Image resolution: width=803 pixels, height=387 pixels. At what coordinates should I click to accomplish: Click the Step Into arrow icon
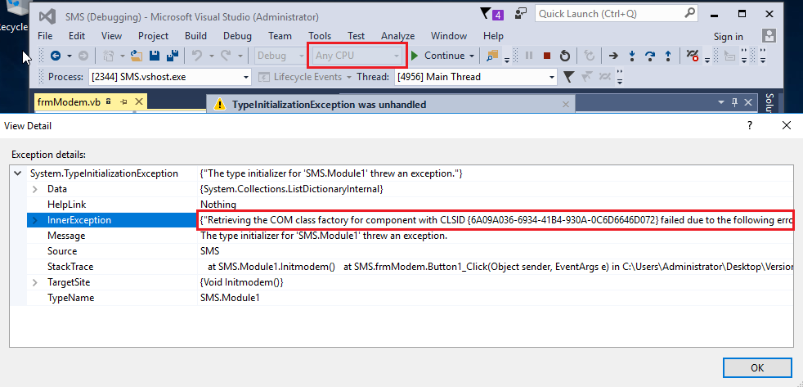click(632, 56)
